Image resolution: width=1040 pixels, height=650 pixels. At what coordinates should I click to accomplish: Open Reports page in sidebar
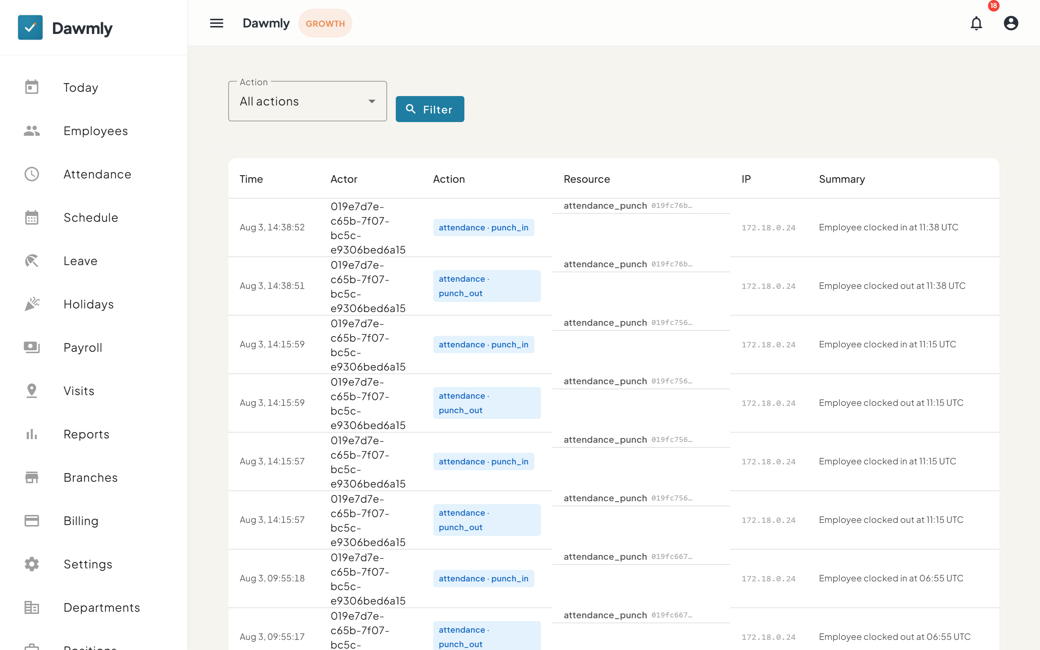[x=86, y=434]
